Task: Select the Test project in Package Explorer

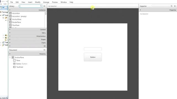Action: coord(6,42)
